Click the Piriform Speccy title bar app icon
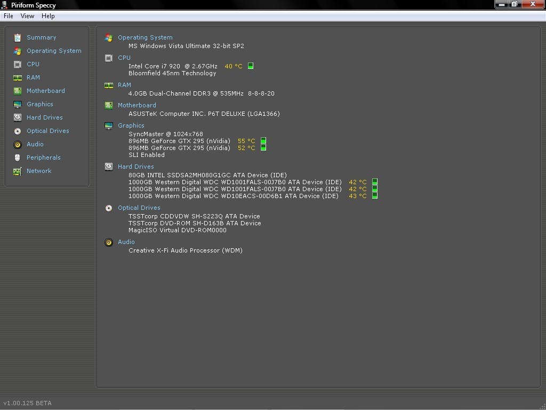 click(4, 5)
